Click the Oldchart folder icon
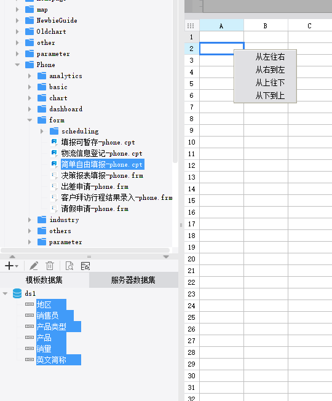 [30, 31]
